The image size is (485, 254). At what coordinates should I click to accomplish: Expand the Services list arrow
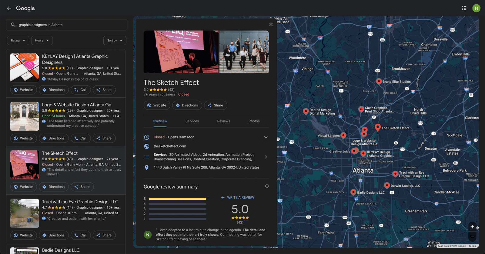click(266, 157)
